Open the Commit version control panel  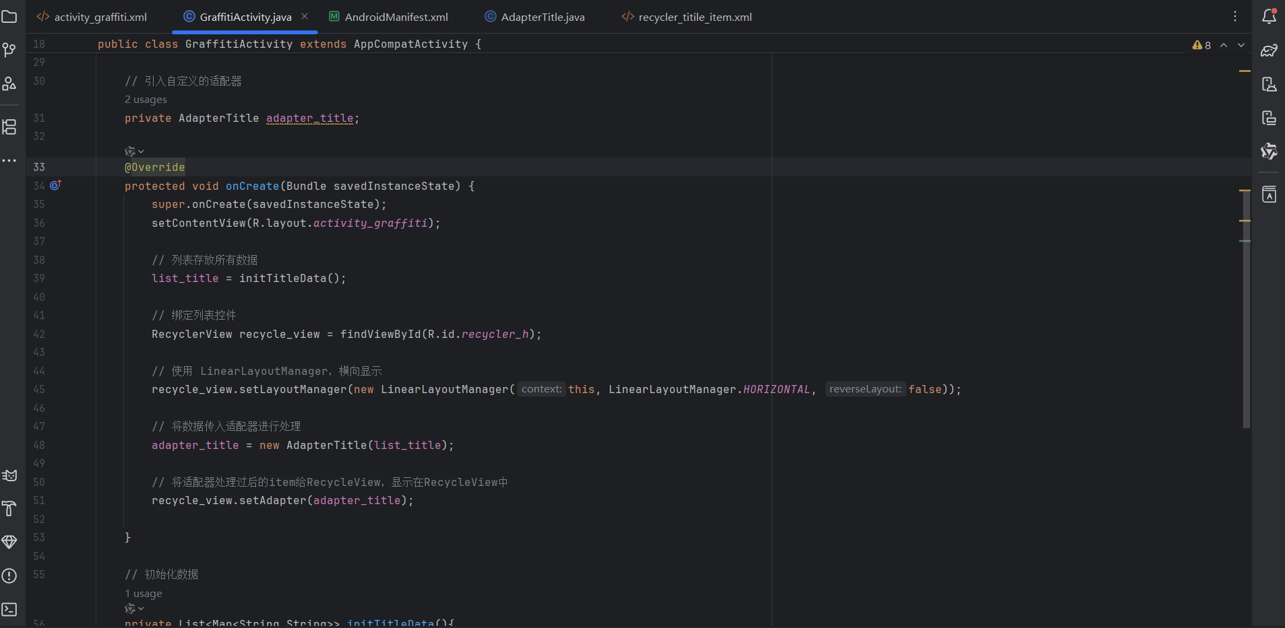pos(9,50)
